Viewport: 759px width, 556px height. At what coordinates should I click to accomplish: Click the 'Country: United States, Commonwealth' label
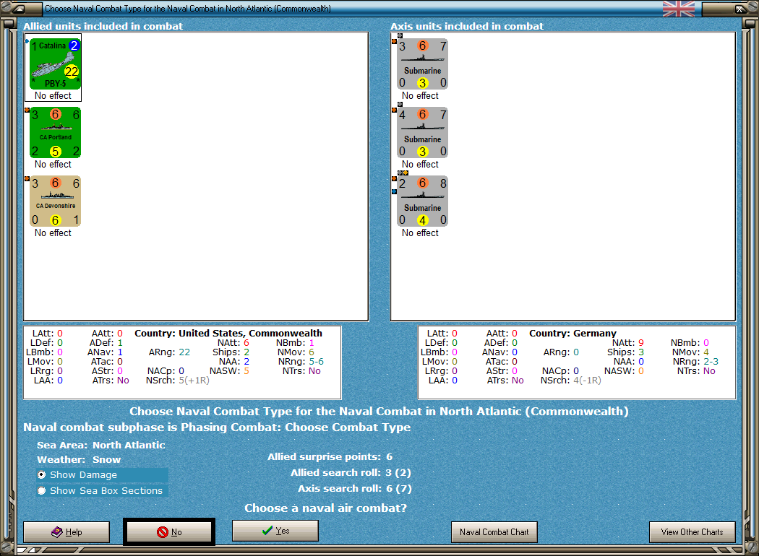click(x=228, y=333)
